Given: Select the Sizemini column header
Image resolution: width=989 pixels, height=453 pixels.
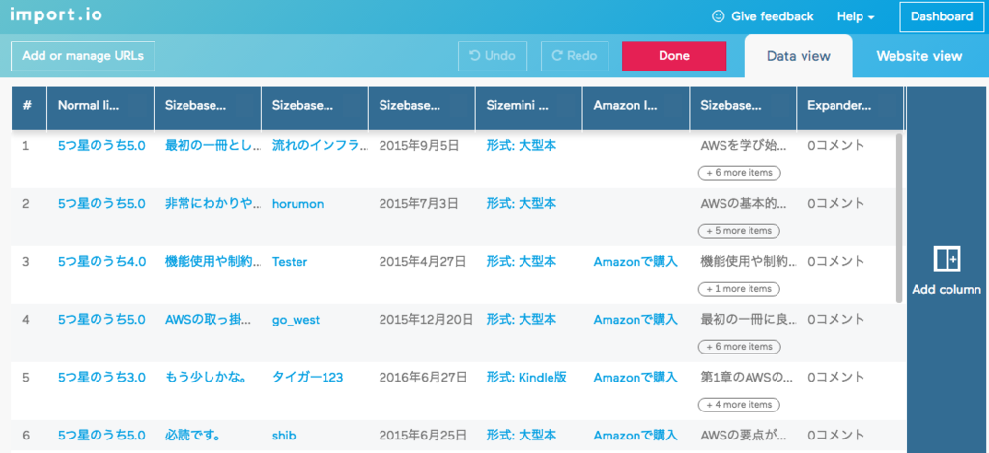Looking at the screenshot, I should point(528,108).
